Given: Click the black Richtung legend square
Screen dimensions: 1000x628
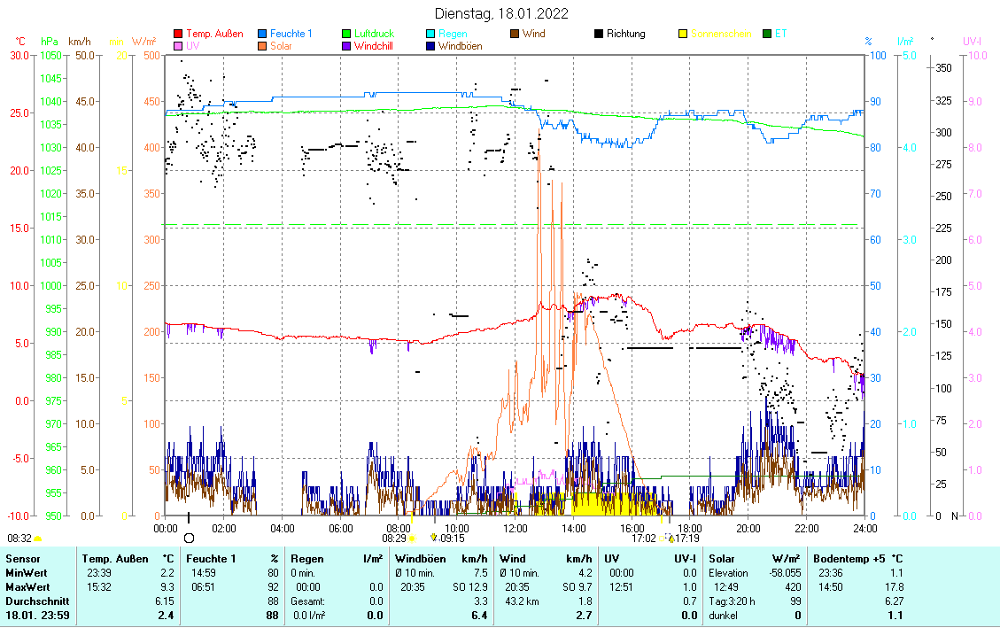Looking at the screenshot, I should tap(599, 35).
